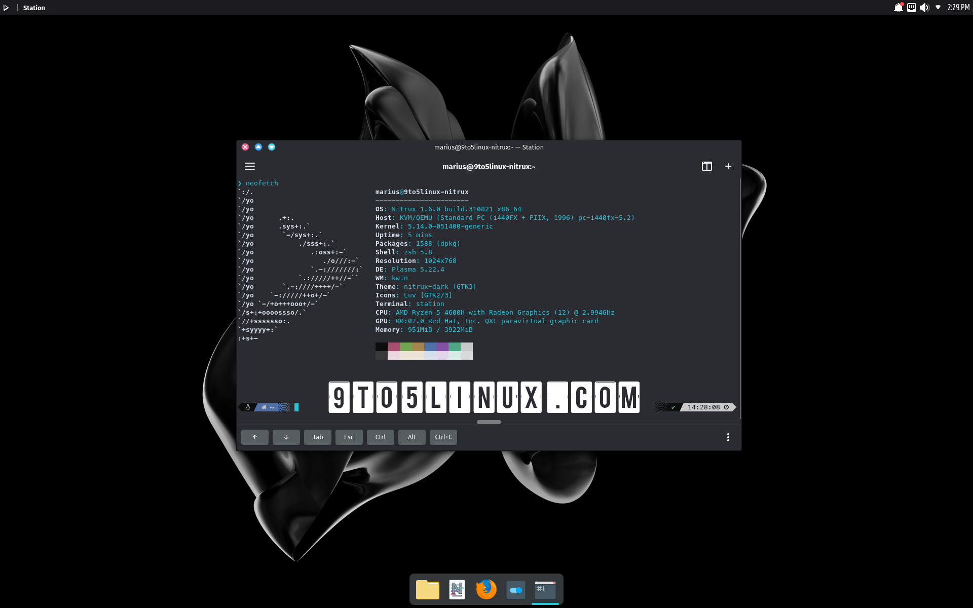Open the launcher arrow in top panel
Viewport: 973px width, 608px height.
tap(6, 8)
